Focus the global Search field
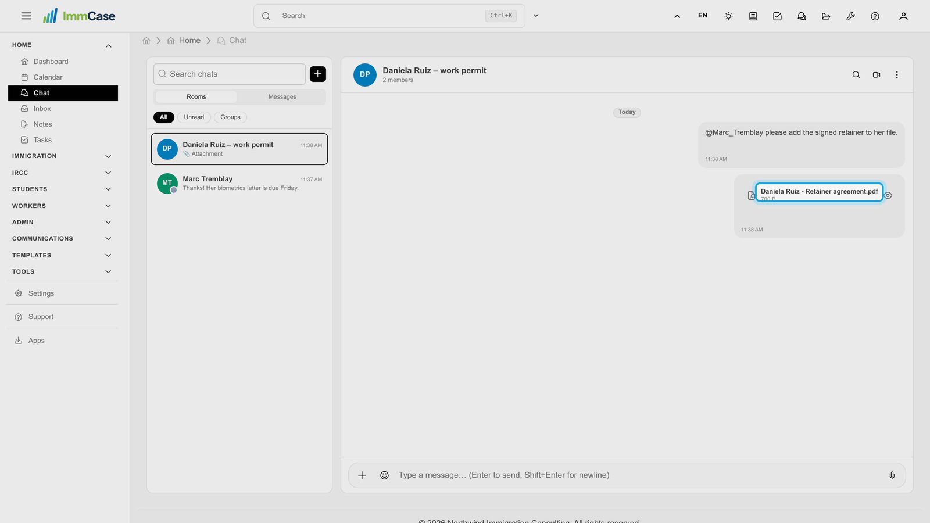Image resolution: width=930 pixels, height=523 pixels. tap(389, 16)
